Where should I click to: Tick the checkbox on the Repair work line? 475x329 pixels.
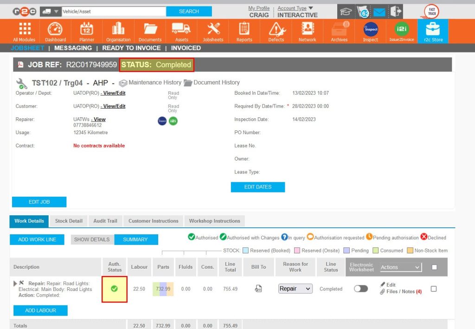coord(433,288)
